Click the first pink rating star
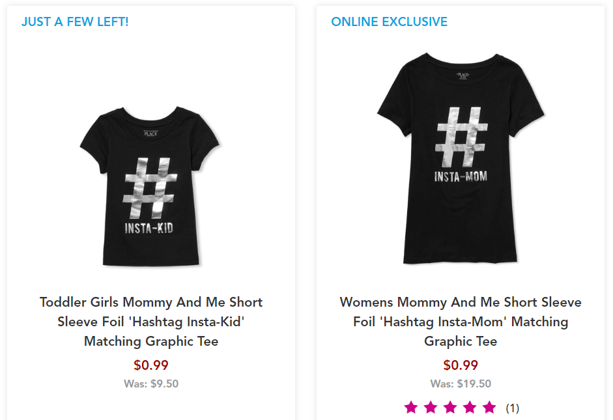This screenshot has height=420, width=613. pos(411,408)
